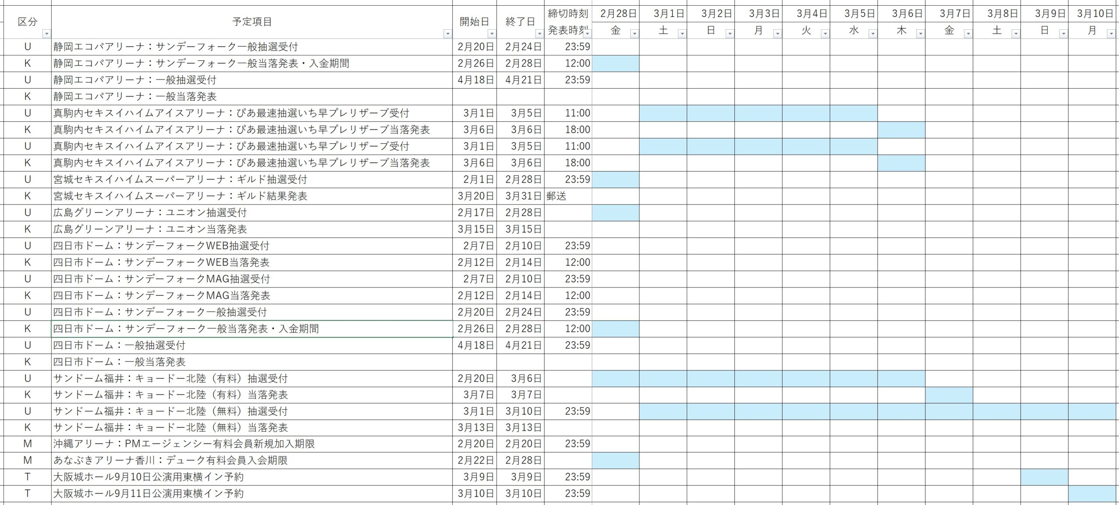Image resolution: width=1119 pixels, height=505 pixels.
Task: Open the 予定項目 column filter dropdown
Action: [447, 34]
